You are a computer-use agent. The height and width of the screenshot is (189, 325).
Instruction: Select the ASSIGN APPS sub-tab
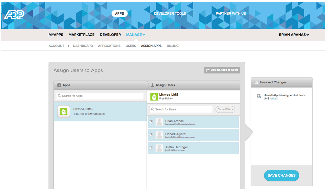point(151,46)
